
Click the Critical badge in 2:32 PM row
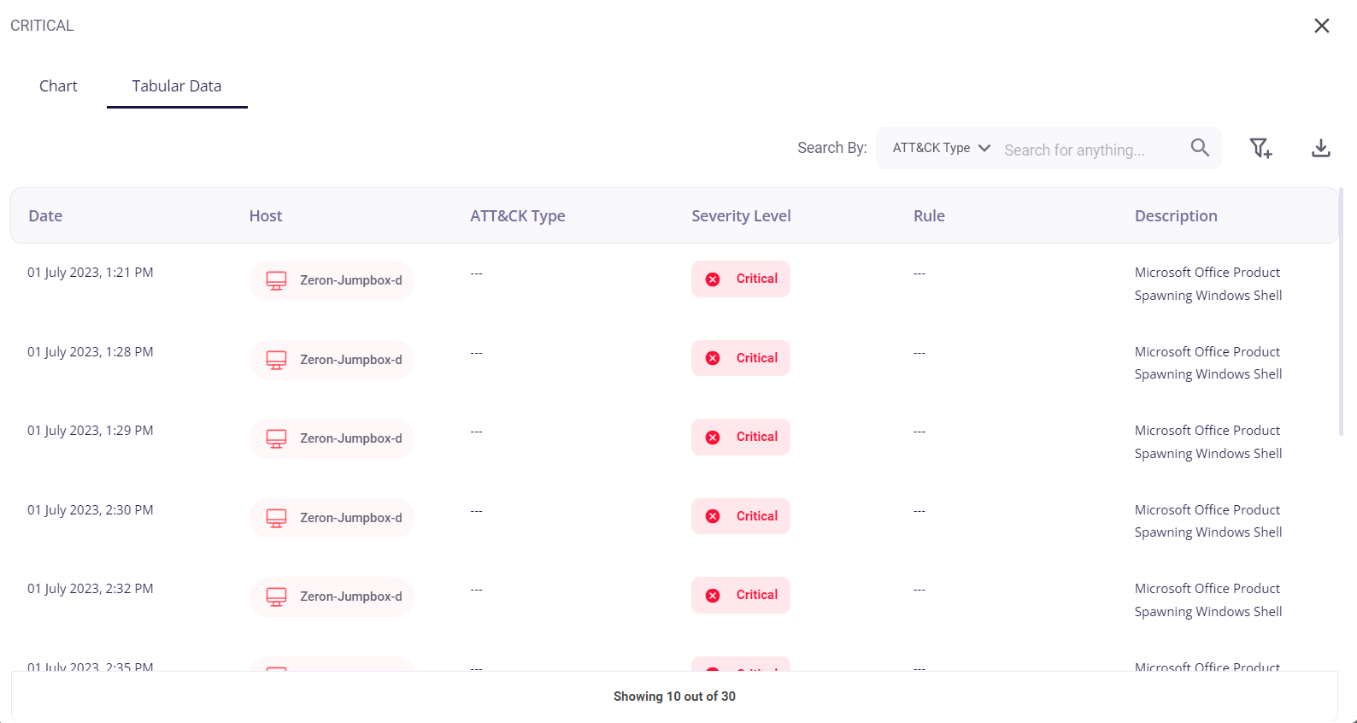[741, 595]
